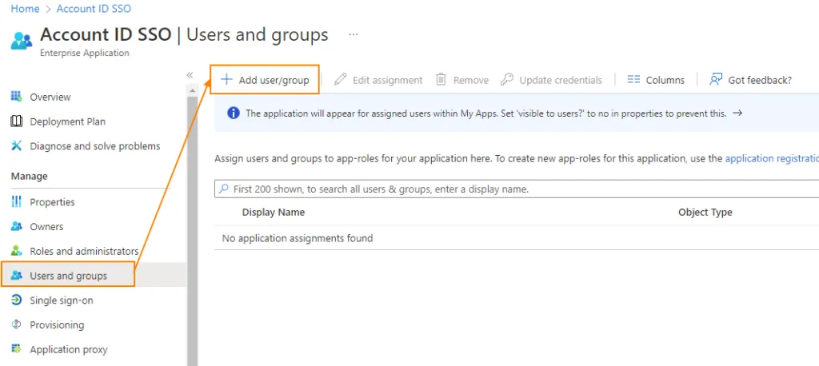The width and height of the screenshot is (819, 366).
Task: Click the Columns list icon
Action: [633, 79]
